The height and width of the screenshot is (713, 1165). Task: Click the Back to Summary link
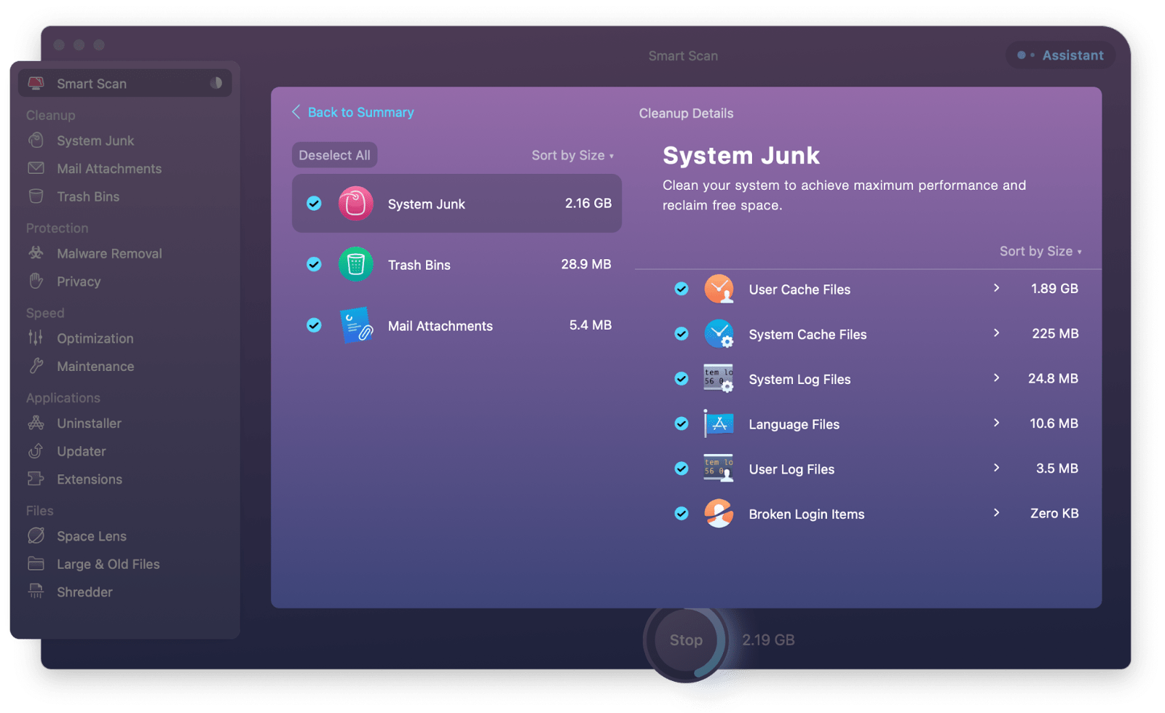353,112
